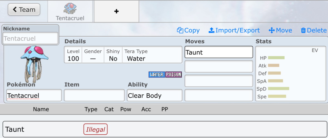Select the Taunt move result row

[x=165, y=129]
